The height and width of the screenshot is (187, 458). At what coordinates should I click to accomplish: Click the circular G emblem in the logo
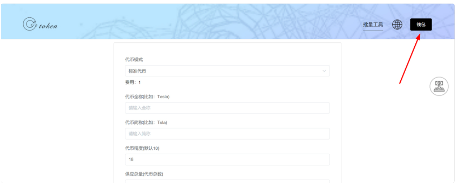tap(29, 24)
